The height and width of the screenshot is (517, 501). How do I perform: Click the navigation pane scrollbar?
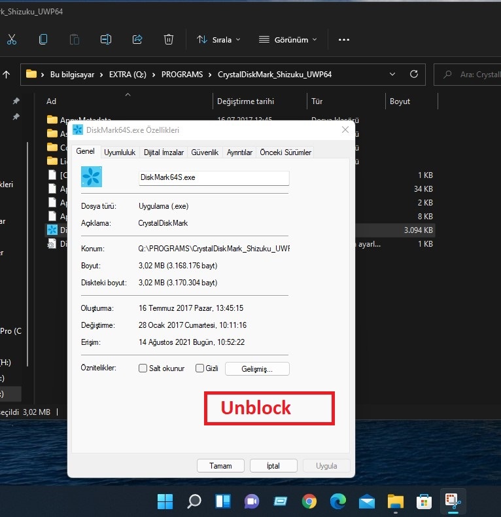click(x=27, y=254)
